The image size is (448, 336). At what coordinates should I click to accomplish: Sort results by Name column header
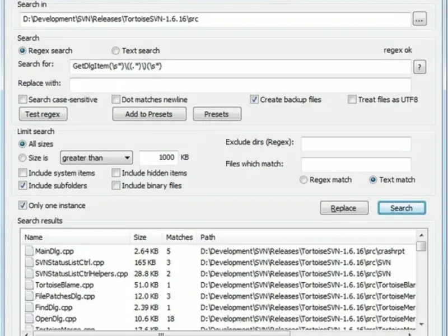(x=76, y=237)
